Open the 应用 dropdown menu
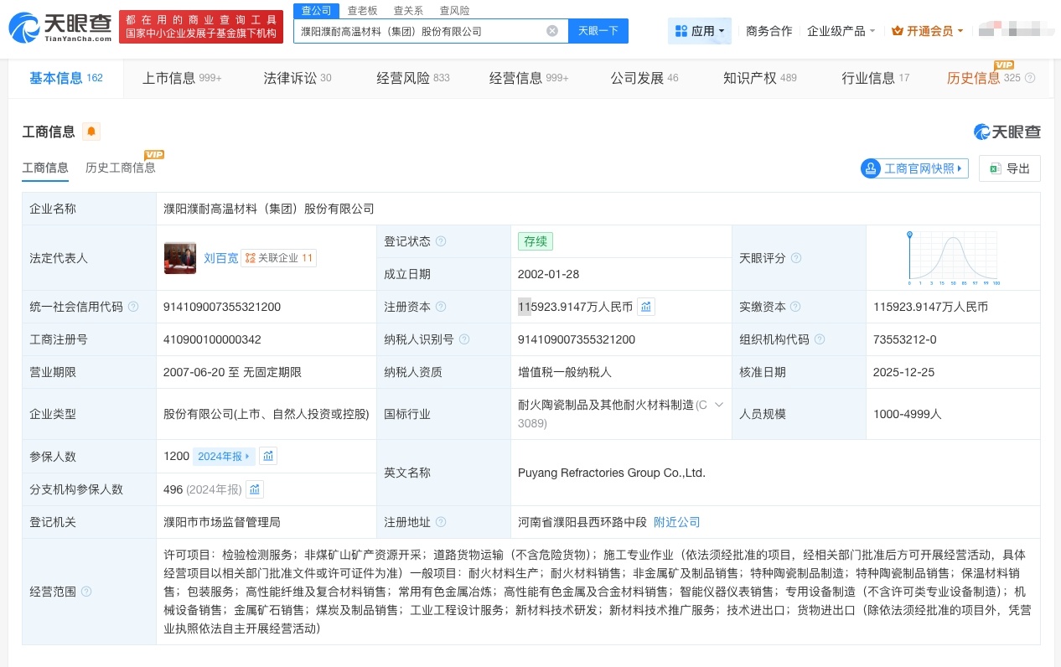 (699, 30)
